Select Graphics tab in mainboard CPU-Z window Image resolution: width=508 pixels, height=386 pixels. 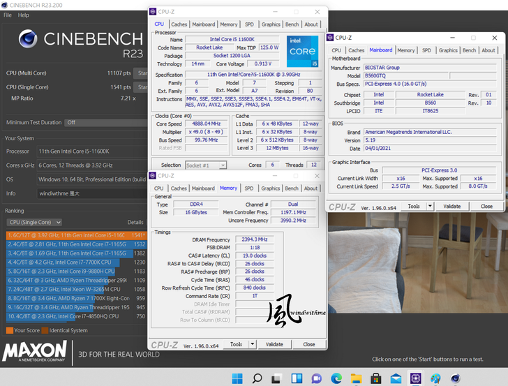pos(448,50)
